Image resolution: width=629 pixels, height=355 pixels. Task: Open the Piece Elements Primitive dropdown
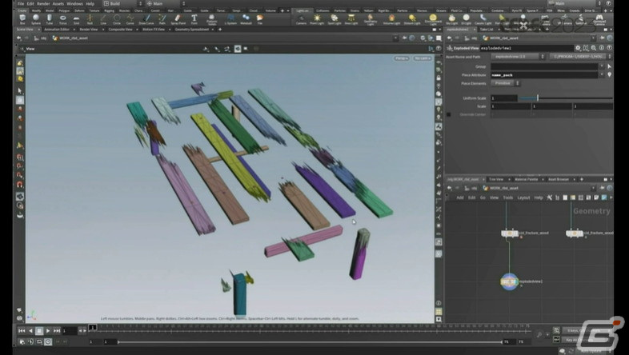505,83
